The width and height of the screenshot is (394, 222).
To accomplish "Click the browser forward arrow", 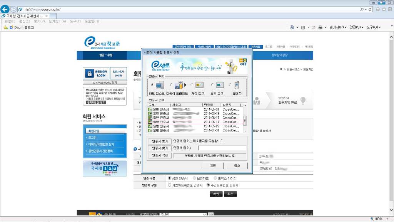I will pyautogui.click(x=13, y=9).
